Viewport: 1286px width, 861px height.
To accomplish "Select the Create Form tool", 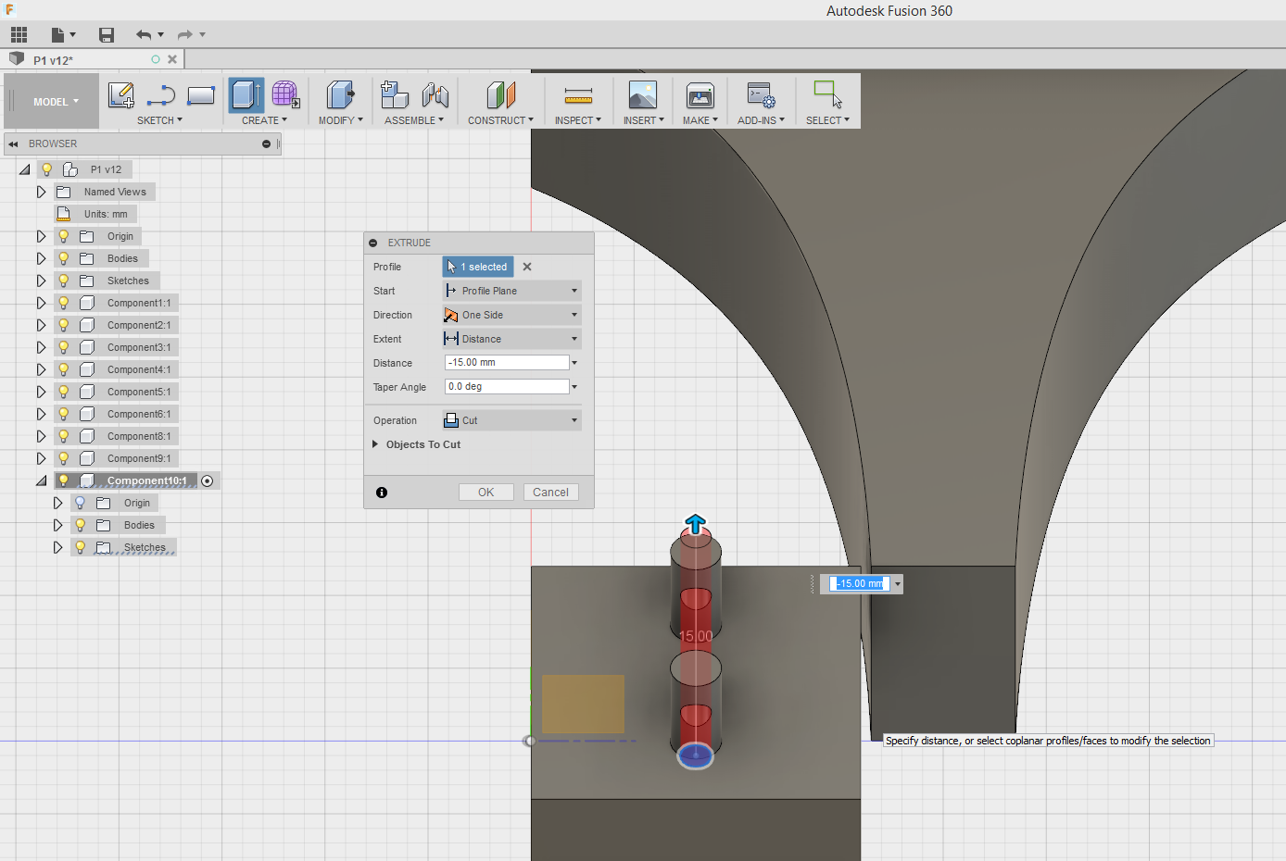I will (x=285, y=94).
